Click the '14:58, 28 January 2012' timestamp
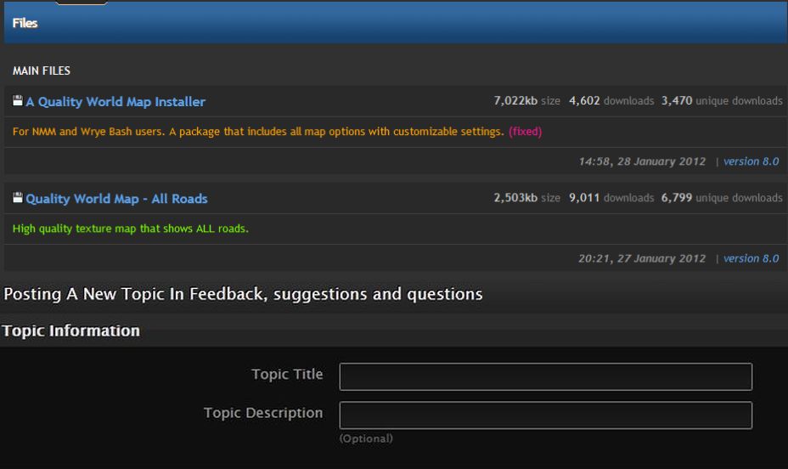The height and width of the screenshot is (469, 788). click(x=642, y=161)
